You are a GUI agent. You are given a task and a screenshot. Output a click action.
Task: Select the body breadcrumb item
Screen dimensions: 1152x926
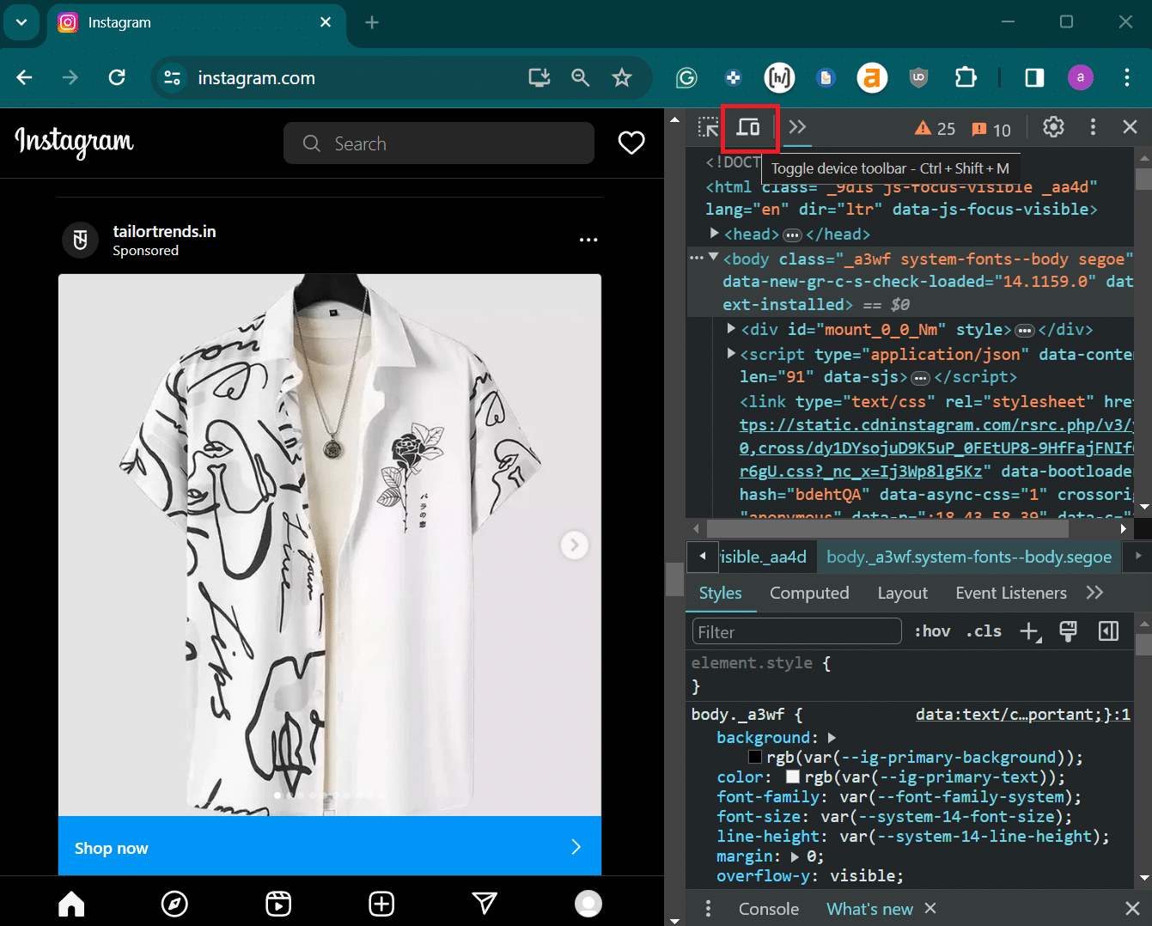click(x=969, y=557)
